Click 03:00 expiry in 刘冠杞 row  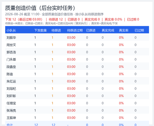point(71,89)
